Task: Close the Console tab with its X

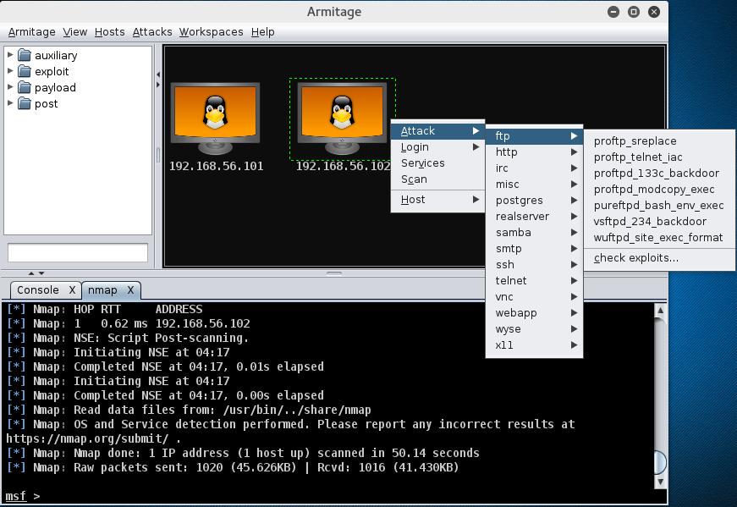Action: [72, 290]
